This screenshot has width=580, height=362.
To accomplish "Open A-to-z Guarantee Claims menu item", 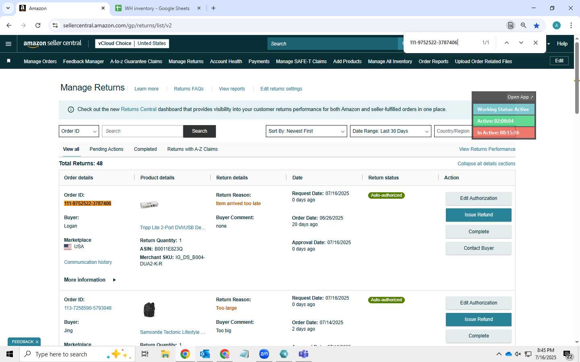I will 136,62.
